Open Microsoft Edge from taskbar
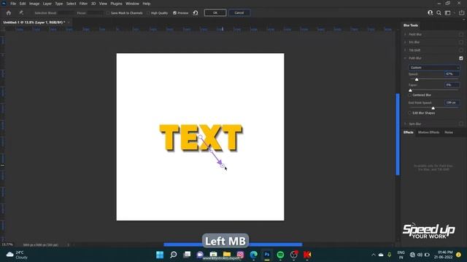Viewport: 467px width, 262px height. [253, 255]
